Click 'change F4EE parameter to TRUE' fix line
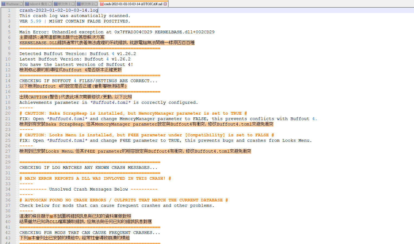The height and width of the screenshot is (244, 414). [166, 140]
